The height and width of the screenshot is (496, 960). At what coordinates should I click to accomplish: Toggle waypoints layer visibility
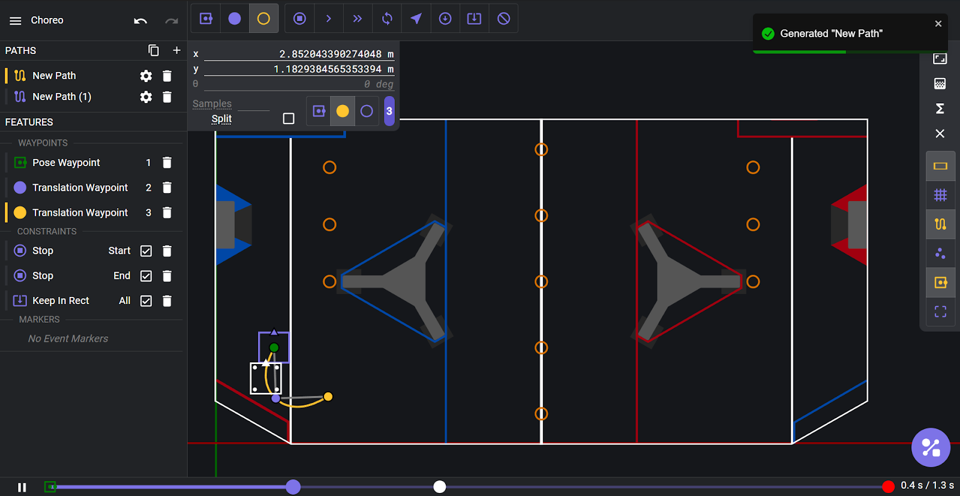pyautogui.click(x=940, y=282)
